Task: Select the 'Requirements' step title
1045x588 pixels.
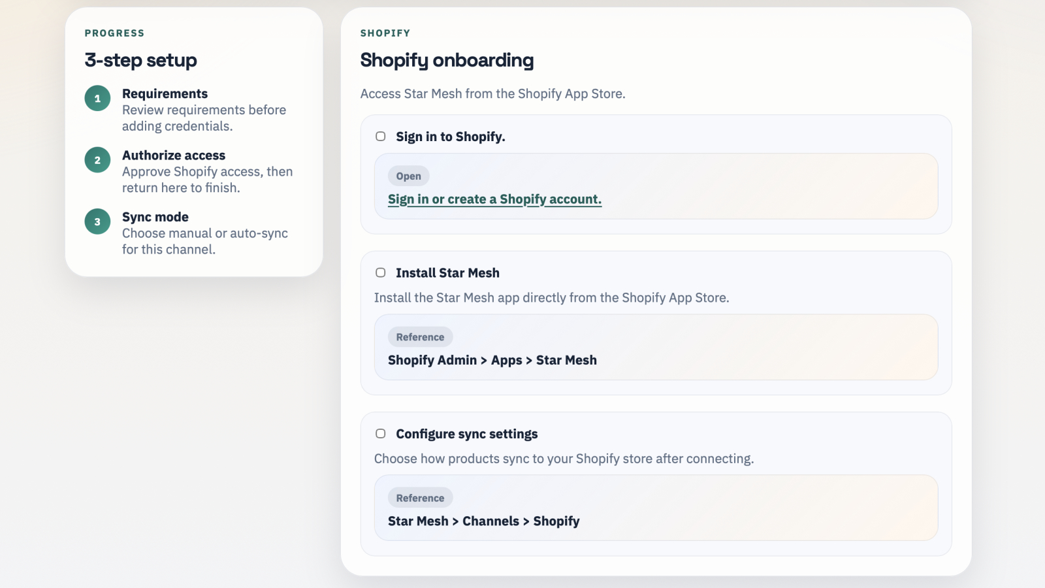Action: (165, 93)
